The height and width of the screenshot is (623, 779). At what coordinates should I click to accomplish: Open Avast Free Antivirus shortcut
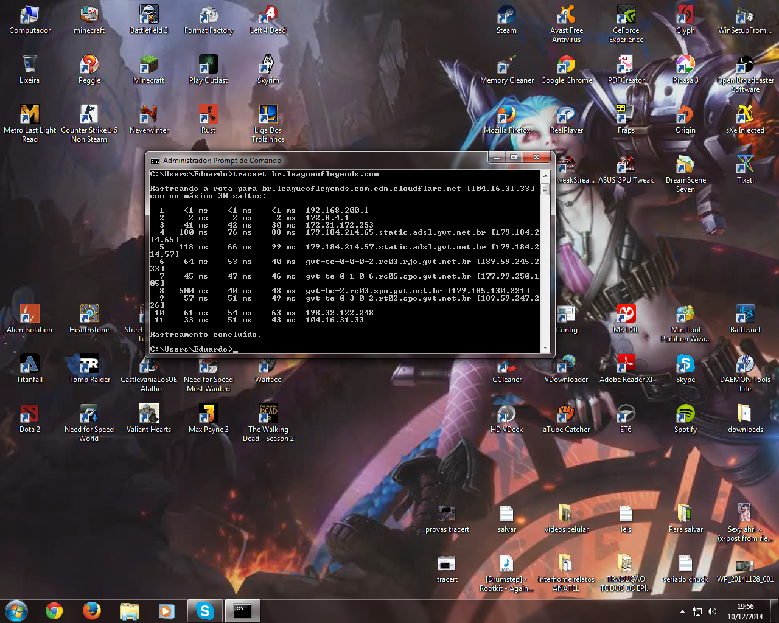click(567, 24)
